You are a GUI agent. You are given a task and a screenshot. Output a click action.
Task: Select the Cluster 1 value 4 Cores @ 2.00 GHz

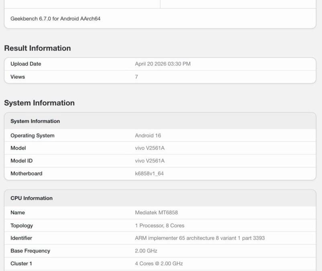point(159,264)
